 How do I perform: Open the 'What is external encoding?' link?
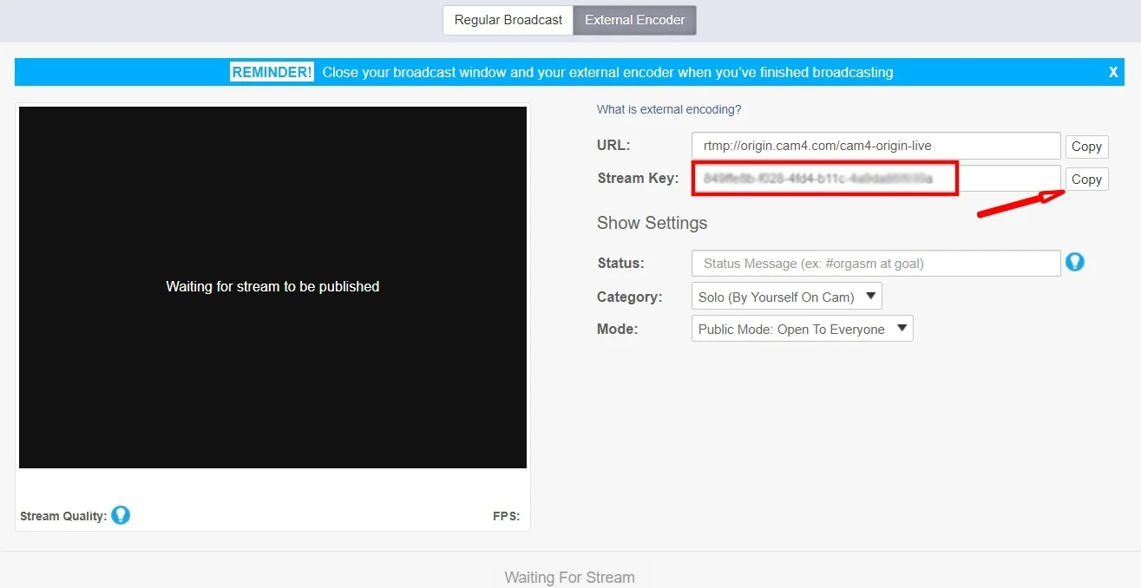668,109
